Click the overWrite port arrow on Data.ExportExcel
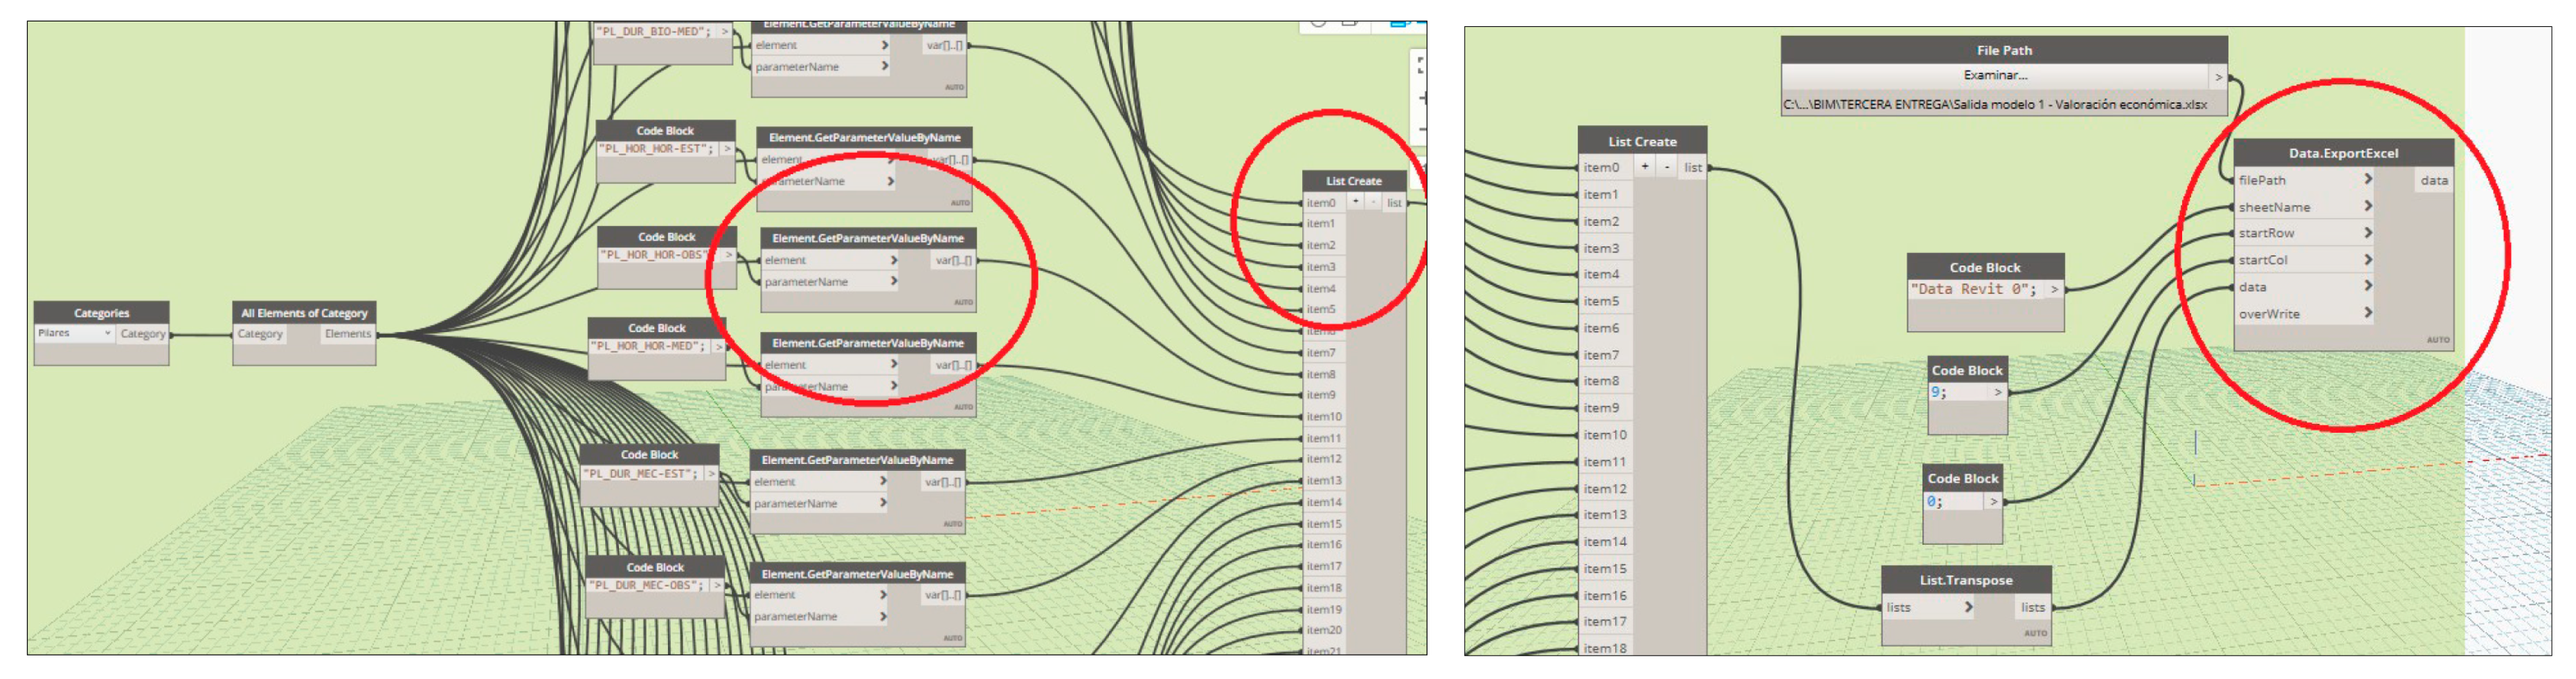2576x679 pixels. (2367, 313)
